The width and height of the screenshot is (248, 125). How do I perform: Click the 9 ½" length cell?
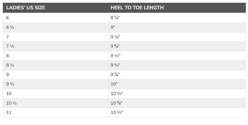click(177, 56)
